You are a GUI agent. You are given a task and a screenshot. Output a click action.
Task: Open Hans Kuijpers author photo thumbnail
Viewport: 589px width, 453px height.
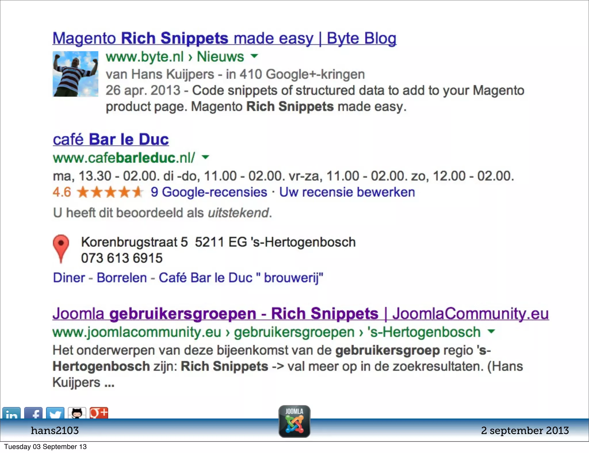point(76,74)
